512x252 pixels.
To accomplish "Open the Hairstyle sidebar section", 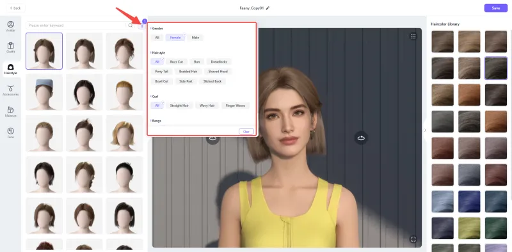I will pos(10,69).
